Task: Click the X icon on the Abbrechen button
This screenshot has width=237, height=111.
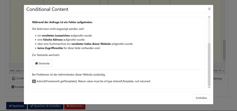Action: [x=68, y=106]
